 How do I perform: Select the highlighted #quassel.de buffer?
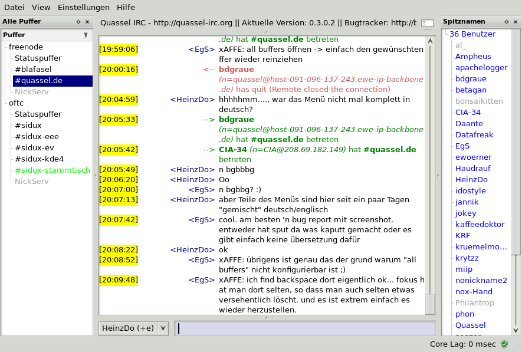pyautogui.click(x=52, y=81)
